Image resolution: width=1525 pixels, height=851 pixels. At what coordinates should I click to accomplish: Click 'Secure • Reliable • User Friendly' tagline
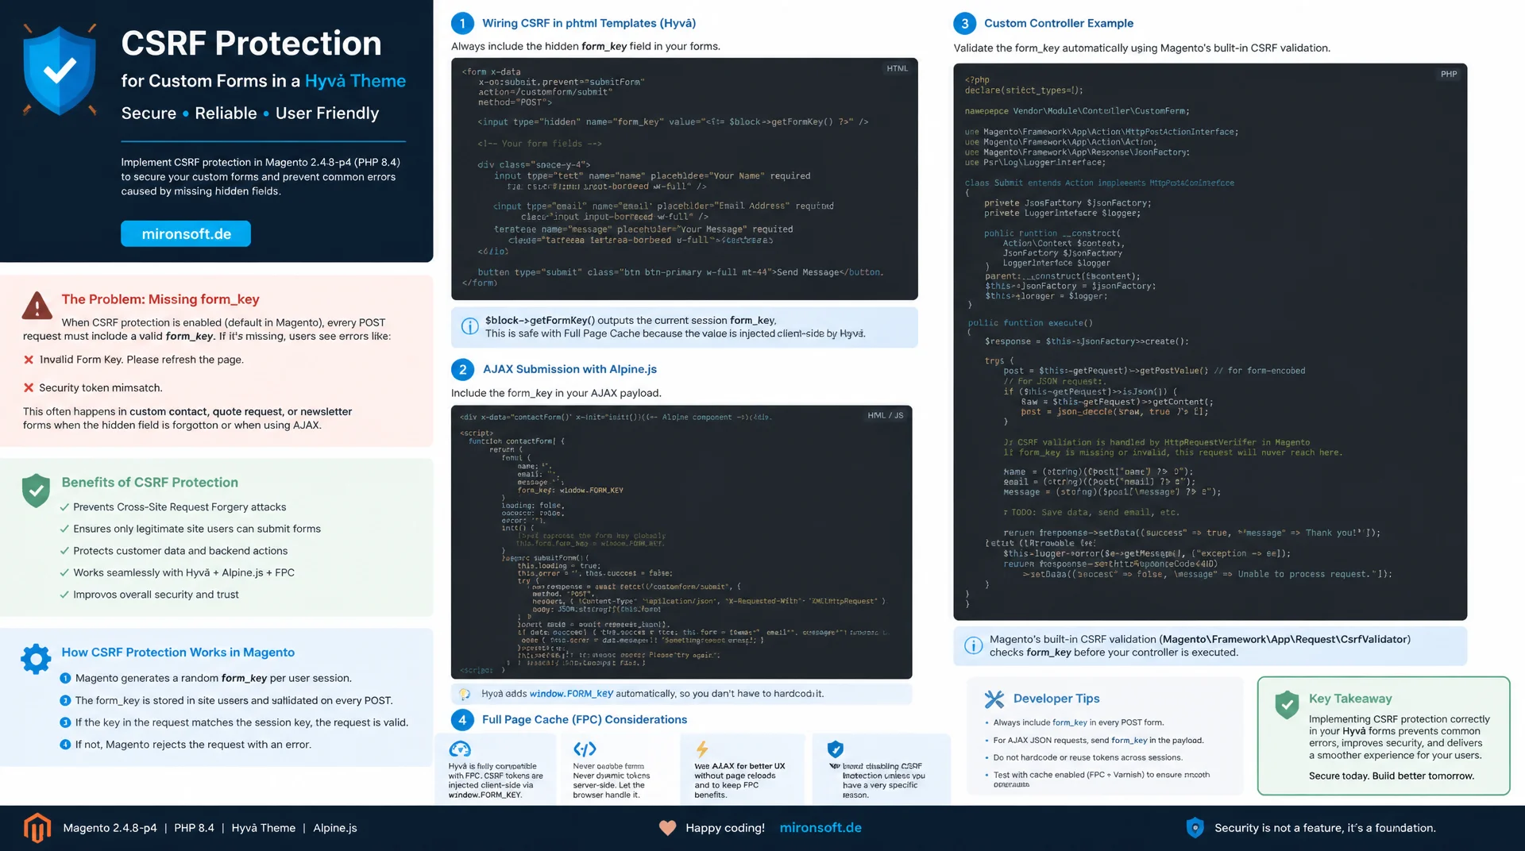250,114
